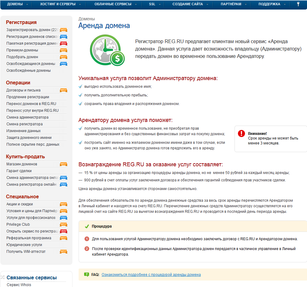The height and width of the screenshot is (287, 307).
Task: Click the BEST badge beside Зарегистрировать домен
Action: click(x=64, y=30)
